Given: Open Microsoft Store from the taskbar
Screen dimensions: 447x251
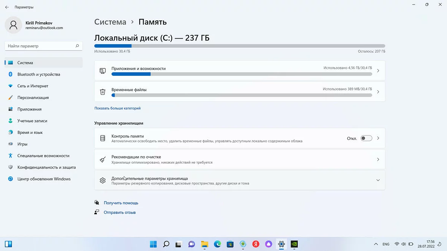Looking at the screenshot, I should [230, 244].
